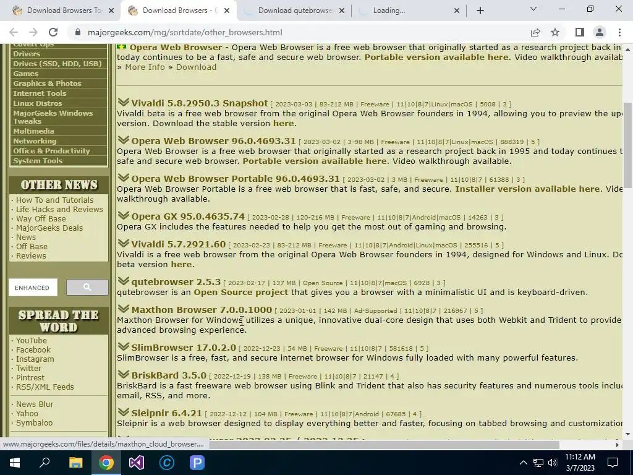Open a new browser tab with plus
The width and height of the screenshot is (633, 475).
click(480, 11)
